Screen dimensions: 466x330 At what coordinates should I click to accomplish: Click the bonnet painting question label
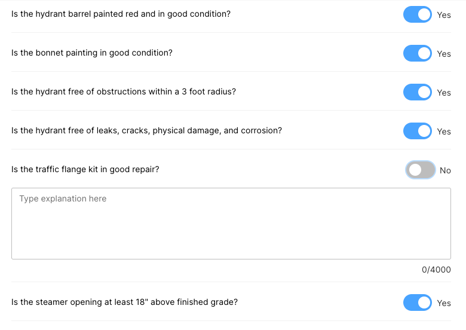[92, 53]
